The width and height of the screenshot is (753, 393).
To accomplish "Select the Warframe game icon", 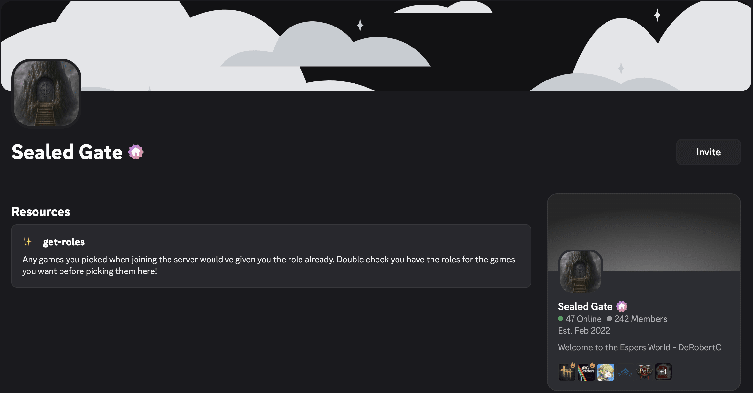I will (x=625, y=372).
